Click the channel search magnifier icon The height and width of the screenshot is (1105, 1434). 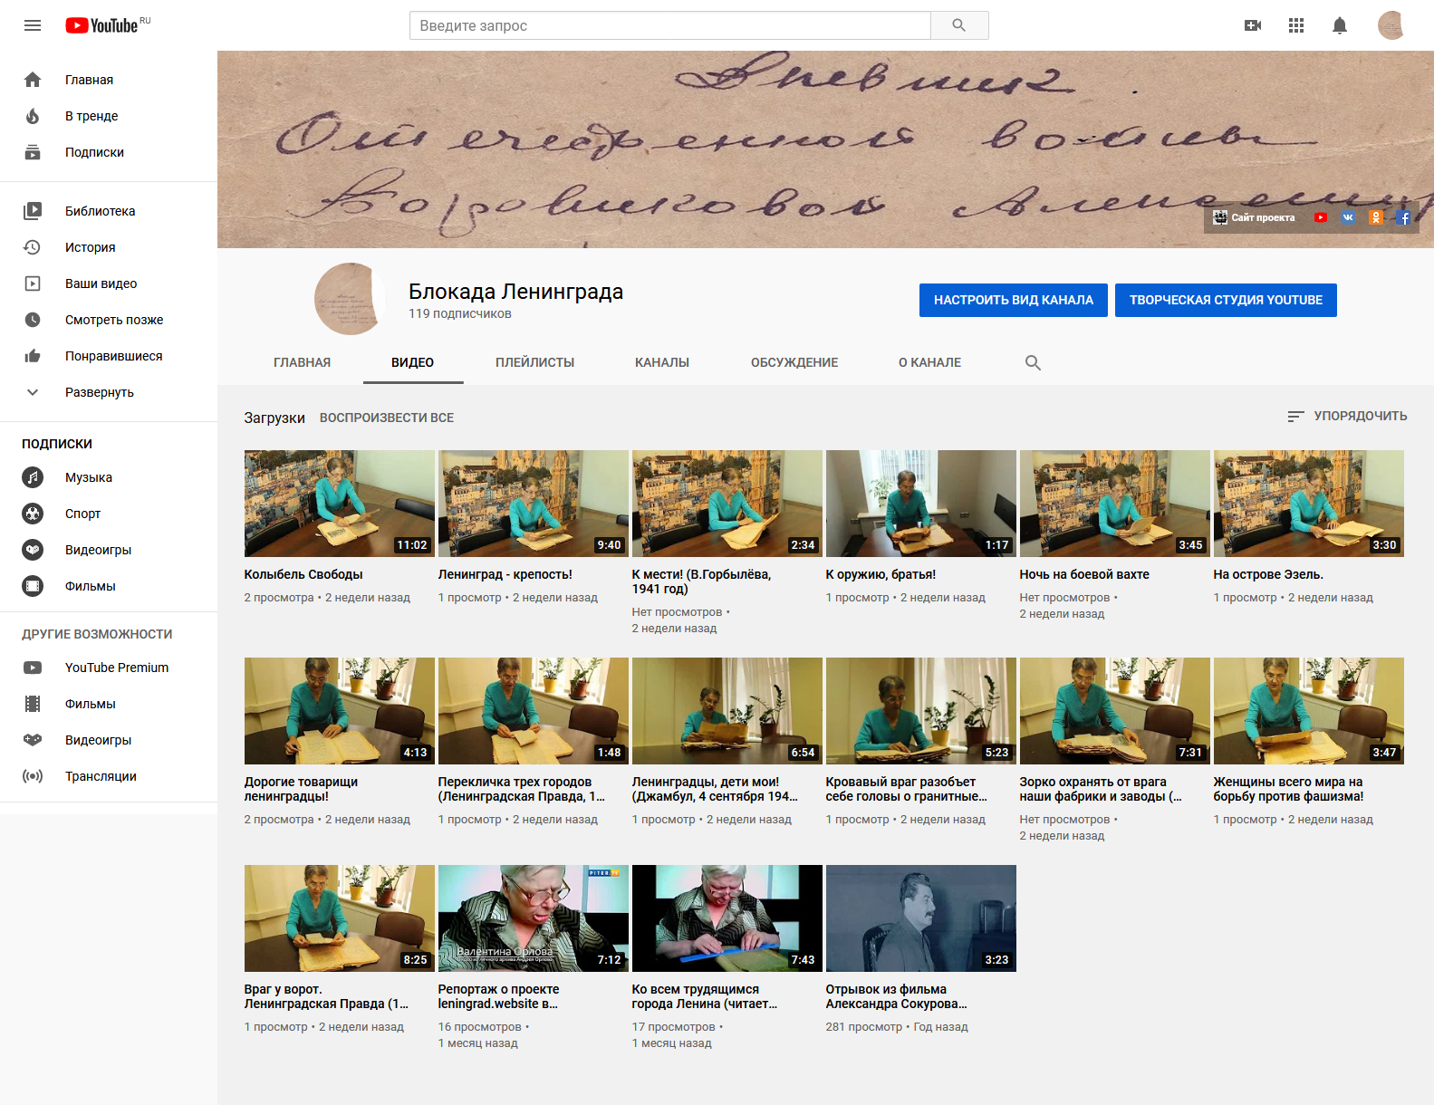1033,362
